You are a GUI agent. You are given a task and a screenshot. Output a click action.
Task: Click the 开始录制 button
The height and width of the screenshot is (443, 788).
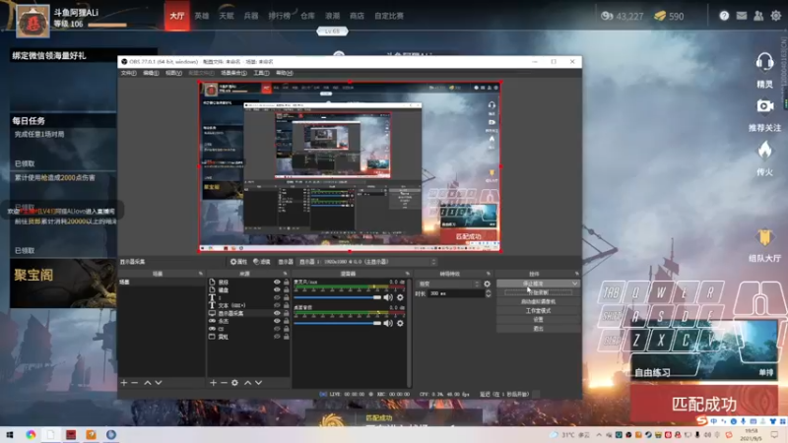(x=538, y=292)
